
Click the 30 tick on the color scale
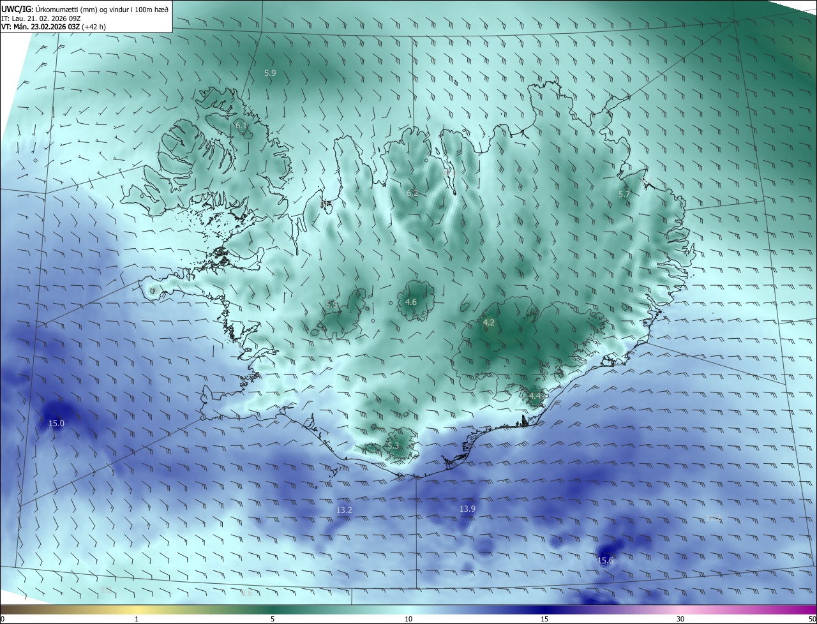tap(680, 620)
